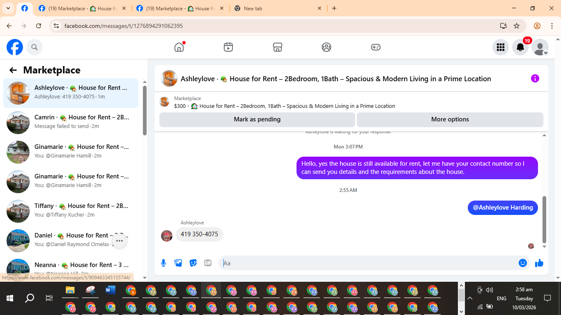The width and height of the screenshot is (561, 315).
Task: Switch to the New tab
Action: (x=278, y=8)
